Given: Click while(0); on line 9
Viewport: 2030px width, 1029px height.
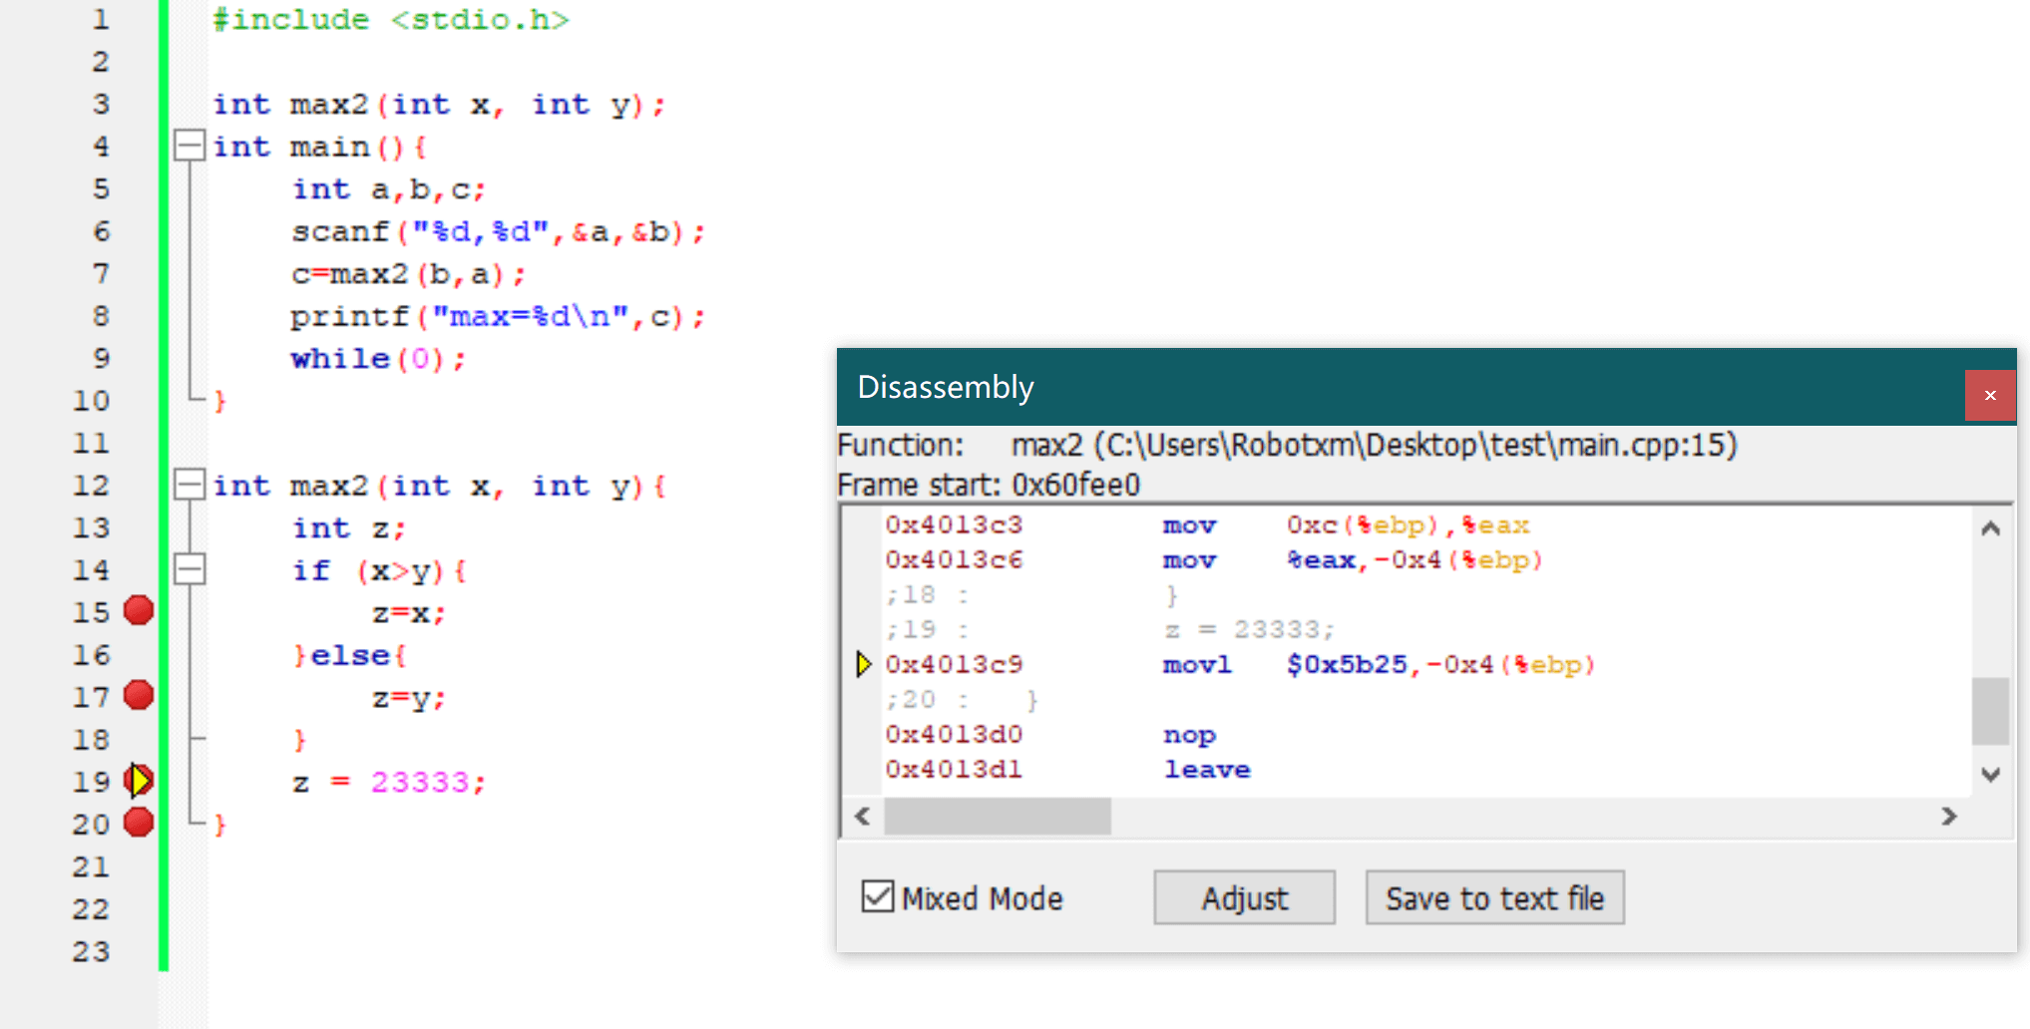Looking at the screenshot, I should point(378,358).
